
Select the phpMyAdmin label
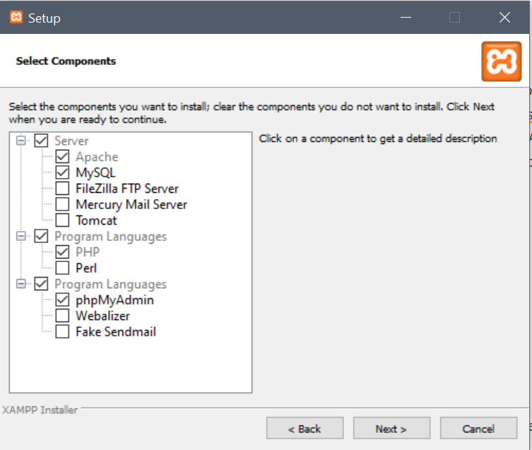point(114,300)
